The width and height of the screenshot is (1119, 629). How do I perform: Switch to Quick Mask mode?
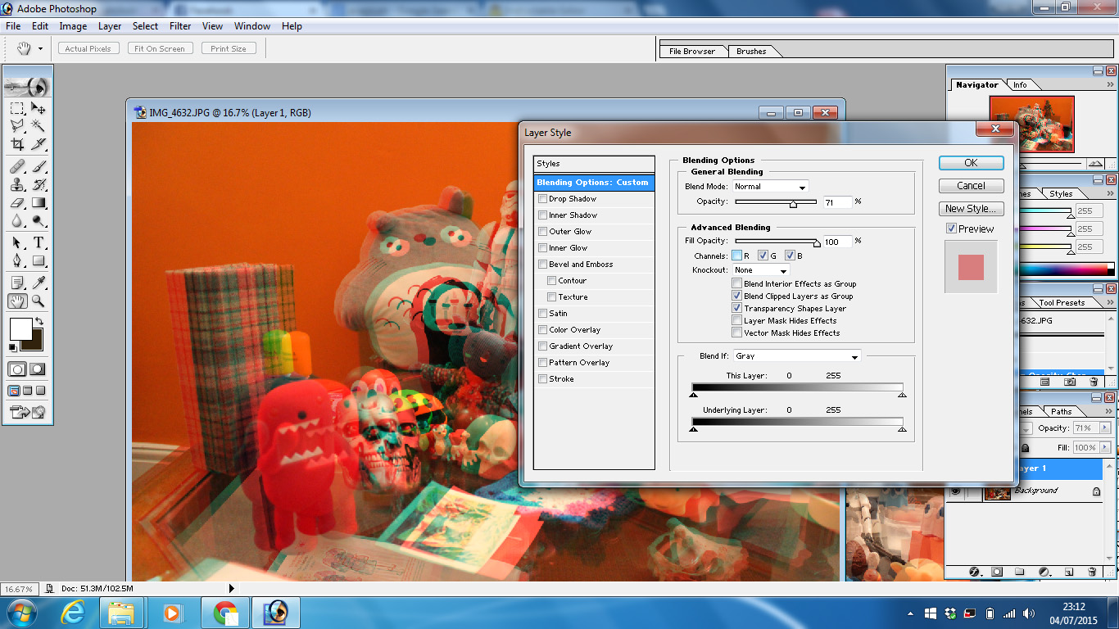click(x=38, y=369)
